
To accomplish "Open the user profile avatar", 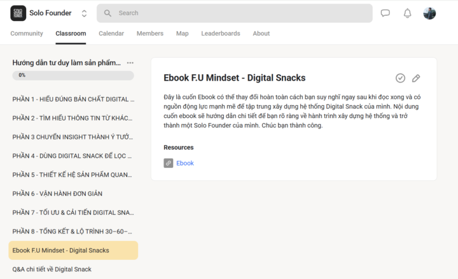I will pyautogui.click(x=429, y=13).
